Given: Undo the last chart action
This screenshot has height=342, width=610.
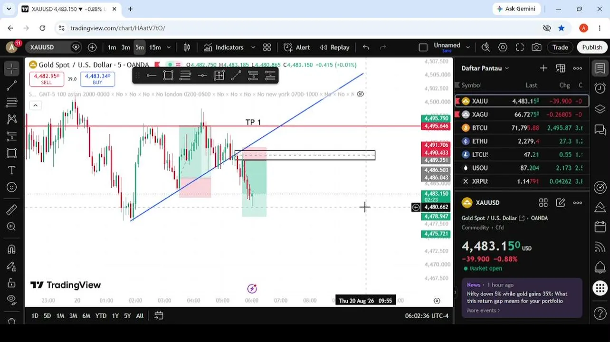Looking at the screenshot, I should point(366,47).
